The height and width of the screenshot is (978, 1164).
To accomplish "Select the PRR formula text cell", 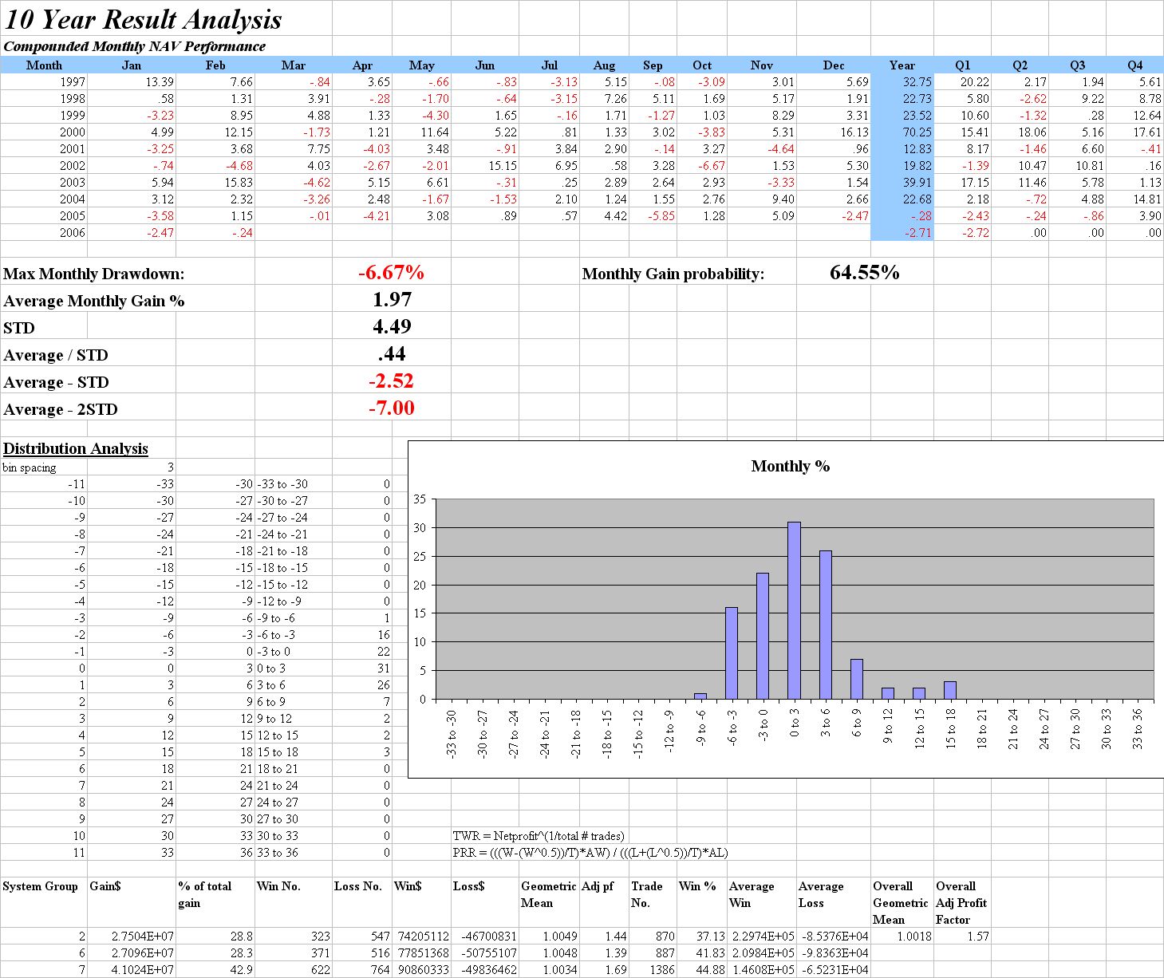I will point(590,852).
